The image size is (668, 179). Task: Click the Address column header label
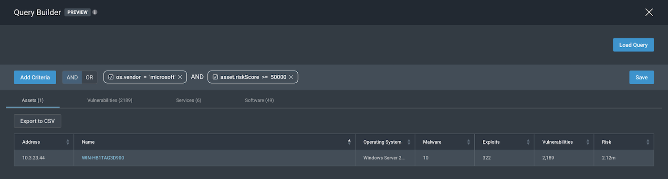point(31,142)
